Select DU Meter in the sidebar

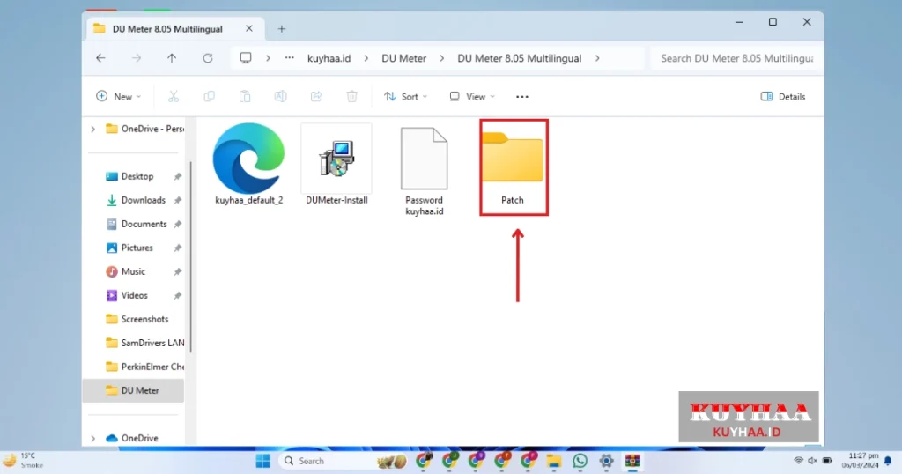click(x=134, y=390)
